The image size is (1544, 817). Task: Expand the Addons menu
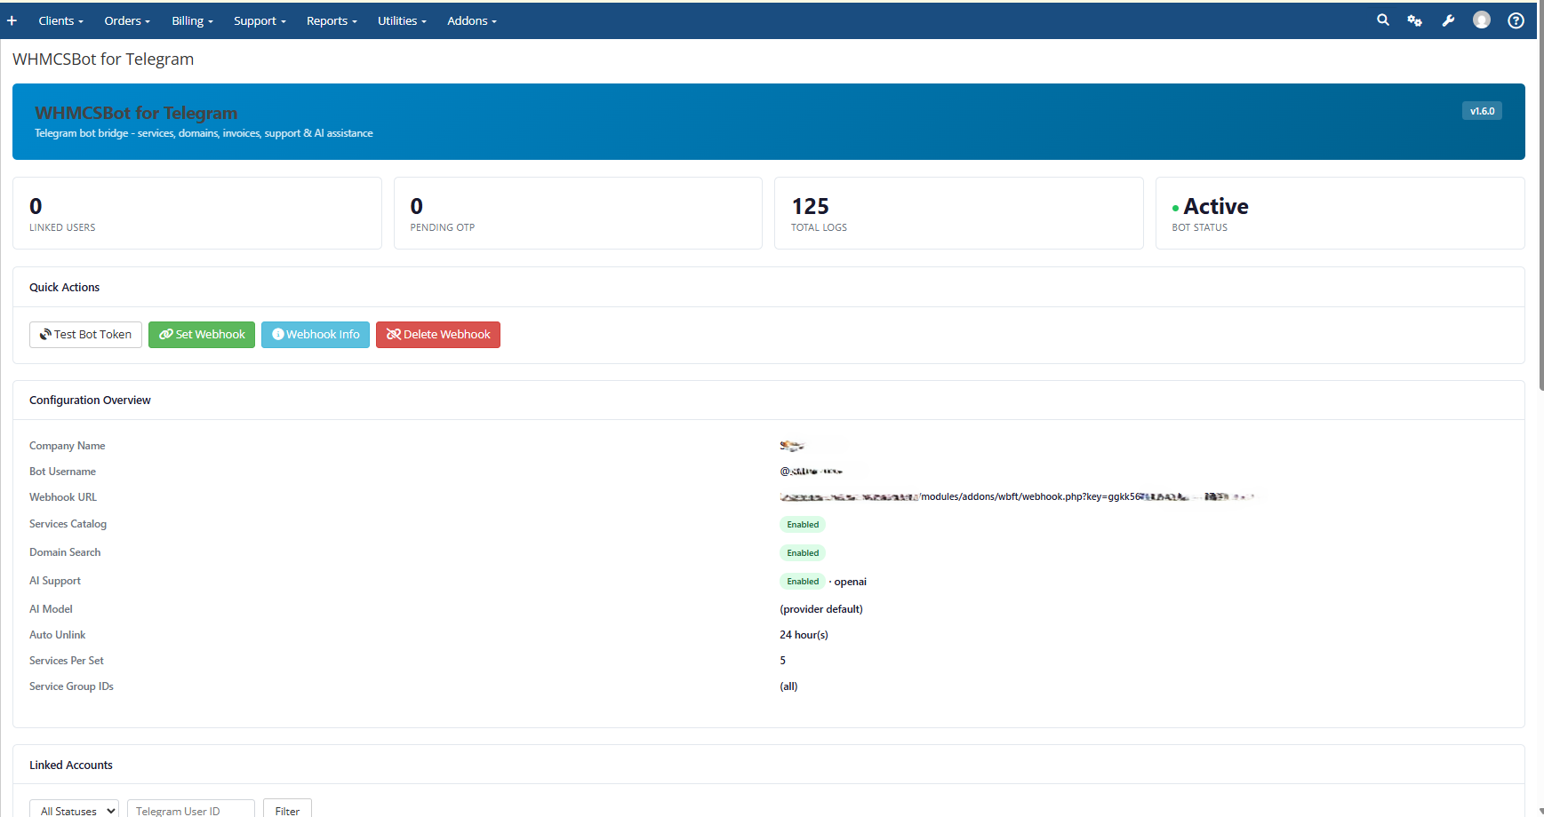click(x=472, y=20)
